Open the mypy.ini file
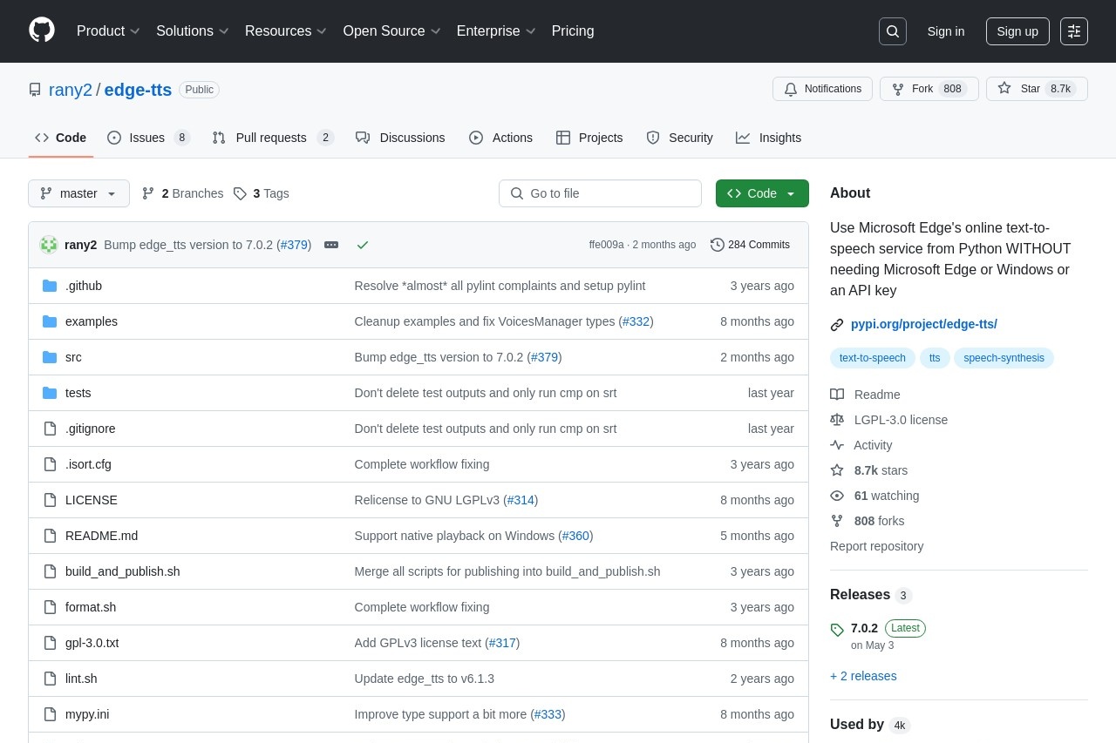 coord(87,714)
